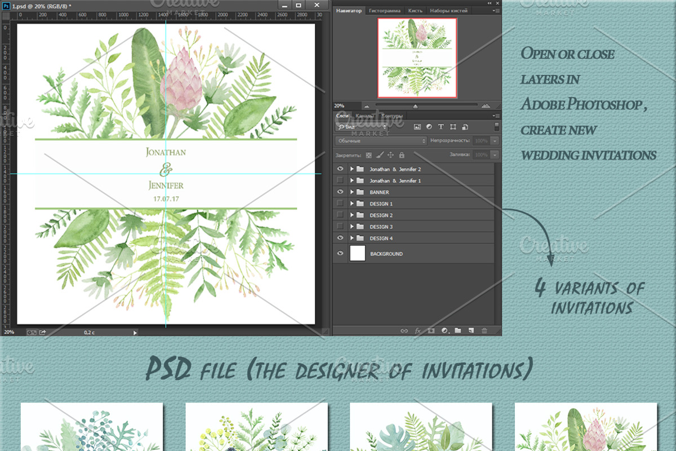
Task: Click the create new group folder icon
Action: coord(458,331)
